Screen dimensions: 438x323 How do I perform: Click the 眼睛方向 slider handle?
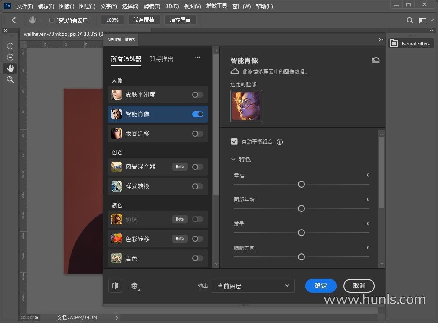301,257
